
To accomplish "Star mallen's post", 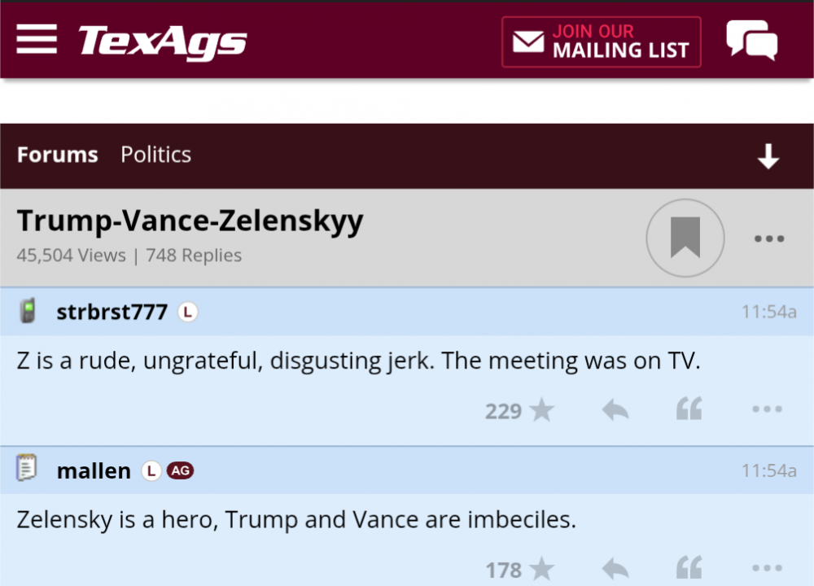I will pos(541,569).
